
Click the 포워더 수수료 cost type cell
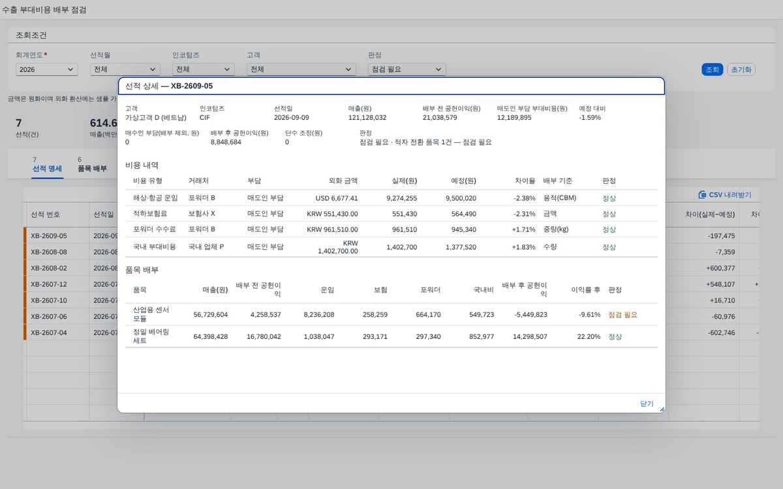154,230
